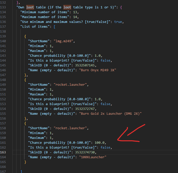This screenshot has width=178, height=173.
Task: Click the "lmg.m249" shortname value
Action: pyautogui.click(x=63, y=41)
